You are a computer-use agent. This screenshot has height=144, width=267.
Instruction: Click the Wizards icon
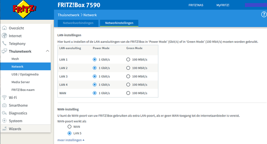tap(4, 129)
